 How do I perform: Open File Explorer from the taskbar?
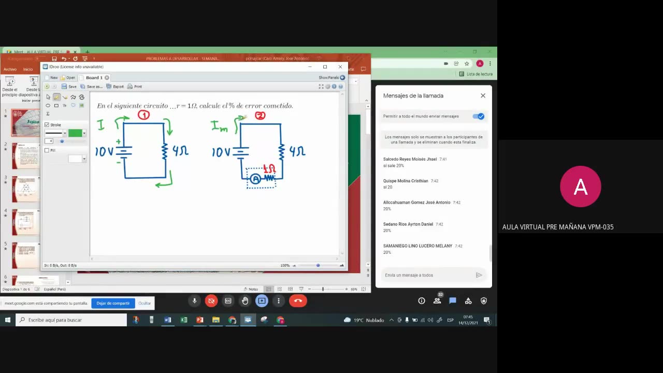[216, 320]
